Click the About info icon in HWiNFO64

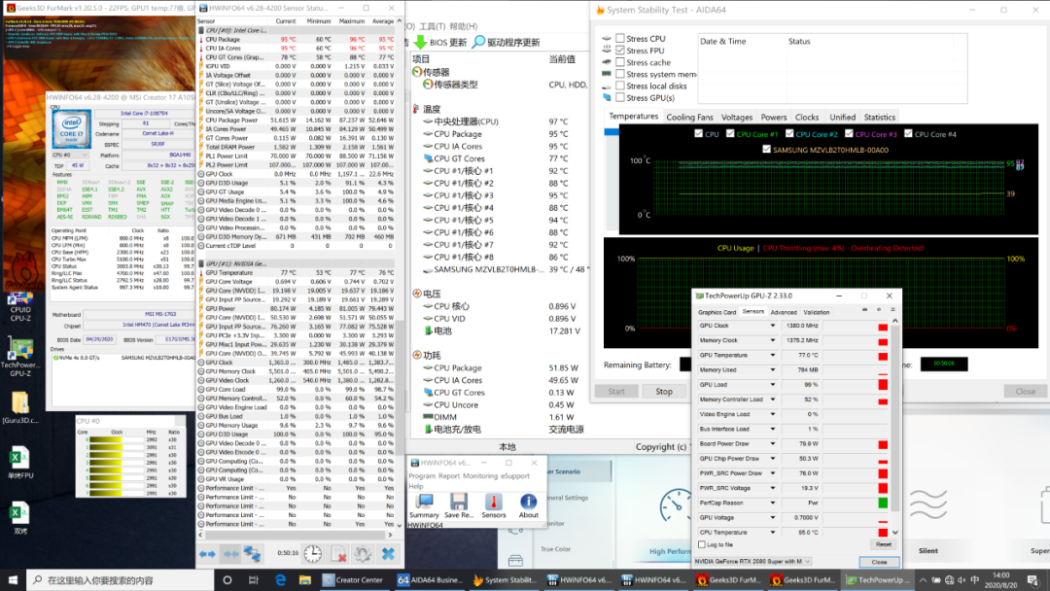pos(528,503)
